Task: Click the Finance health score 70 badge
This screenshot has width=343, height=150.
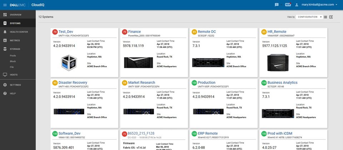Action: 124,32
